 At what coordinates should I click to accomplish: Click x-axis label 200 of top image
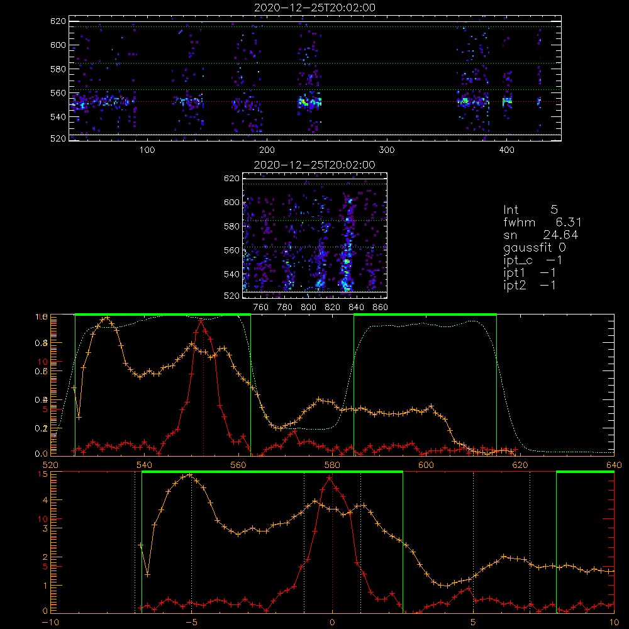(x=267, y=150)
